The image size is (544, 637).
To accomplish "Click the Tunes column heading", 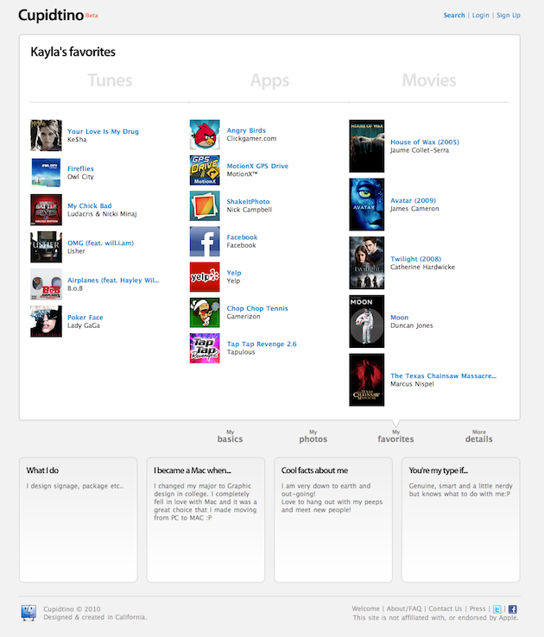I will (110, 80).
